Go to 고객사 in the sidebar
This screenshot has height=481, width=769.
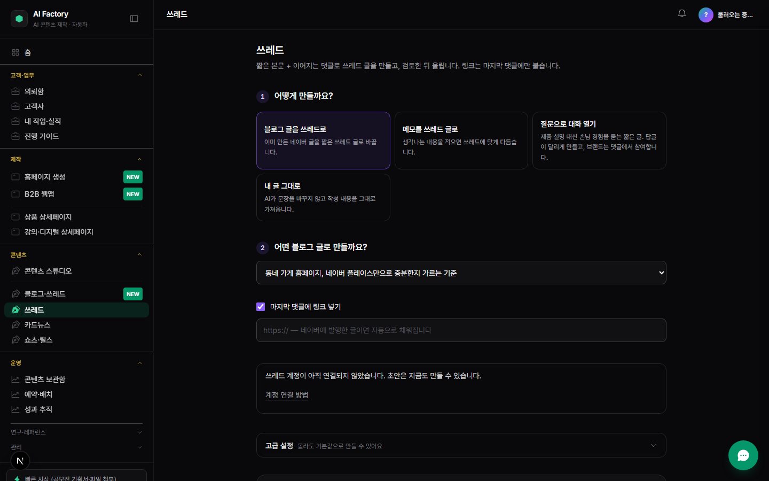tap(76, 106)
